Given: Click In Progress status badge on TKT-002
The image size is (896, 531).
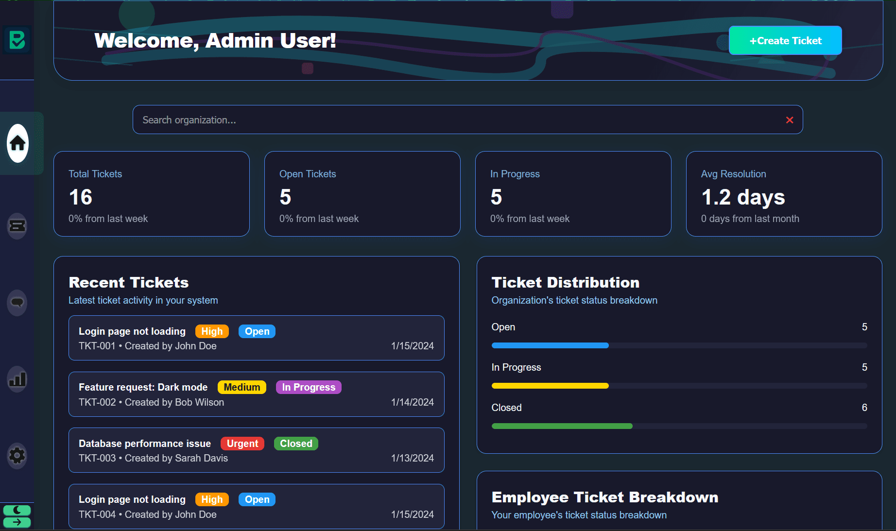Looking at the screenshot, I should click(309, 387).
